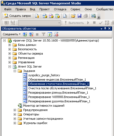Screen dimensions: 114x136
Task: Click the Выполнить execute button
Action: [74, 23]
